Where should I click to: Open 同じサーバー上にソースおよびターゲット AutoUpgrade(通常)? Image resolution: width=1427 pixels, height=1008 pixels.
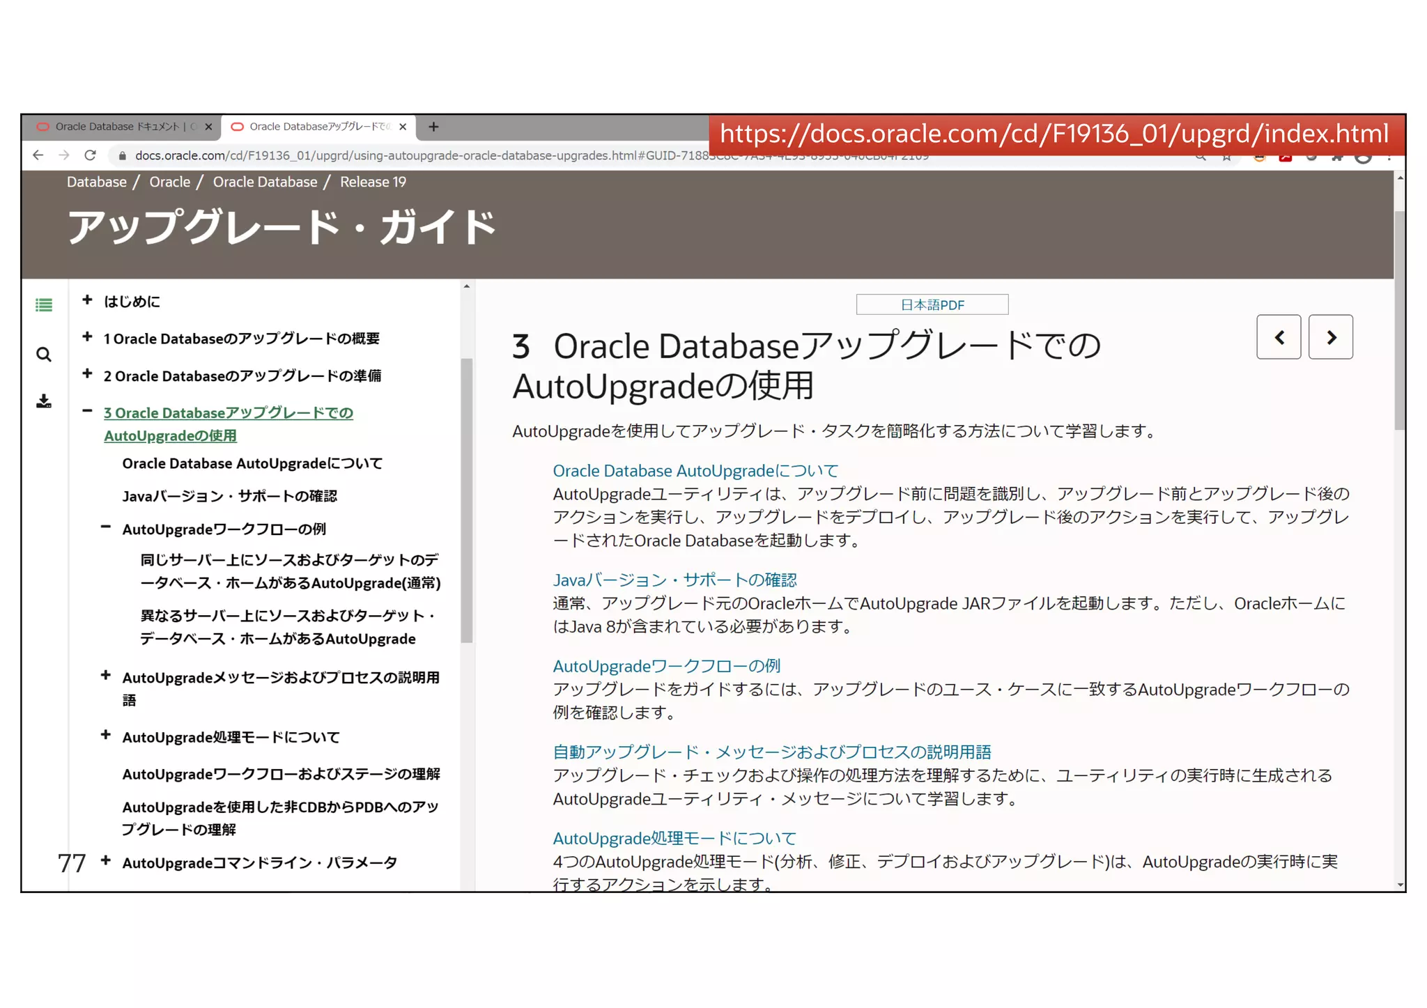click(291, 571)
